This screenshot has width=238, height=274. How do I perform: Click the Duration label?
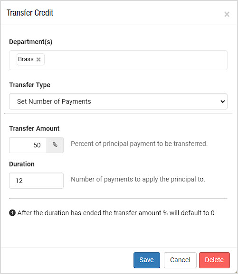(x=22, y=164)
